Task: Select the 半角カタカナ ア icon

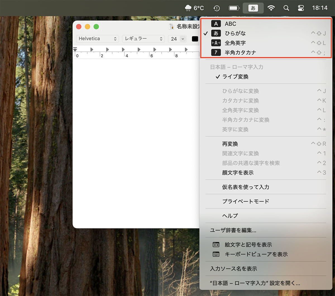Action: tap(216, 52)
